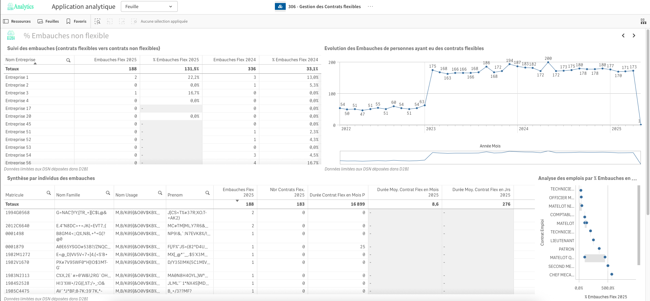Search in Nom Entreprise column

click(68, 60)
